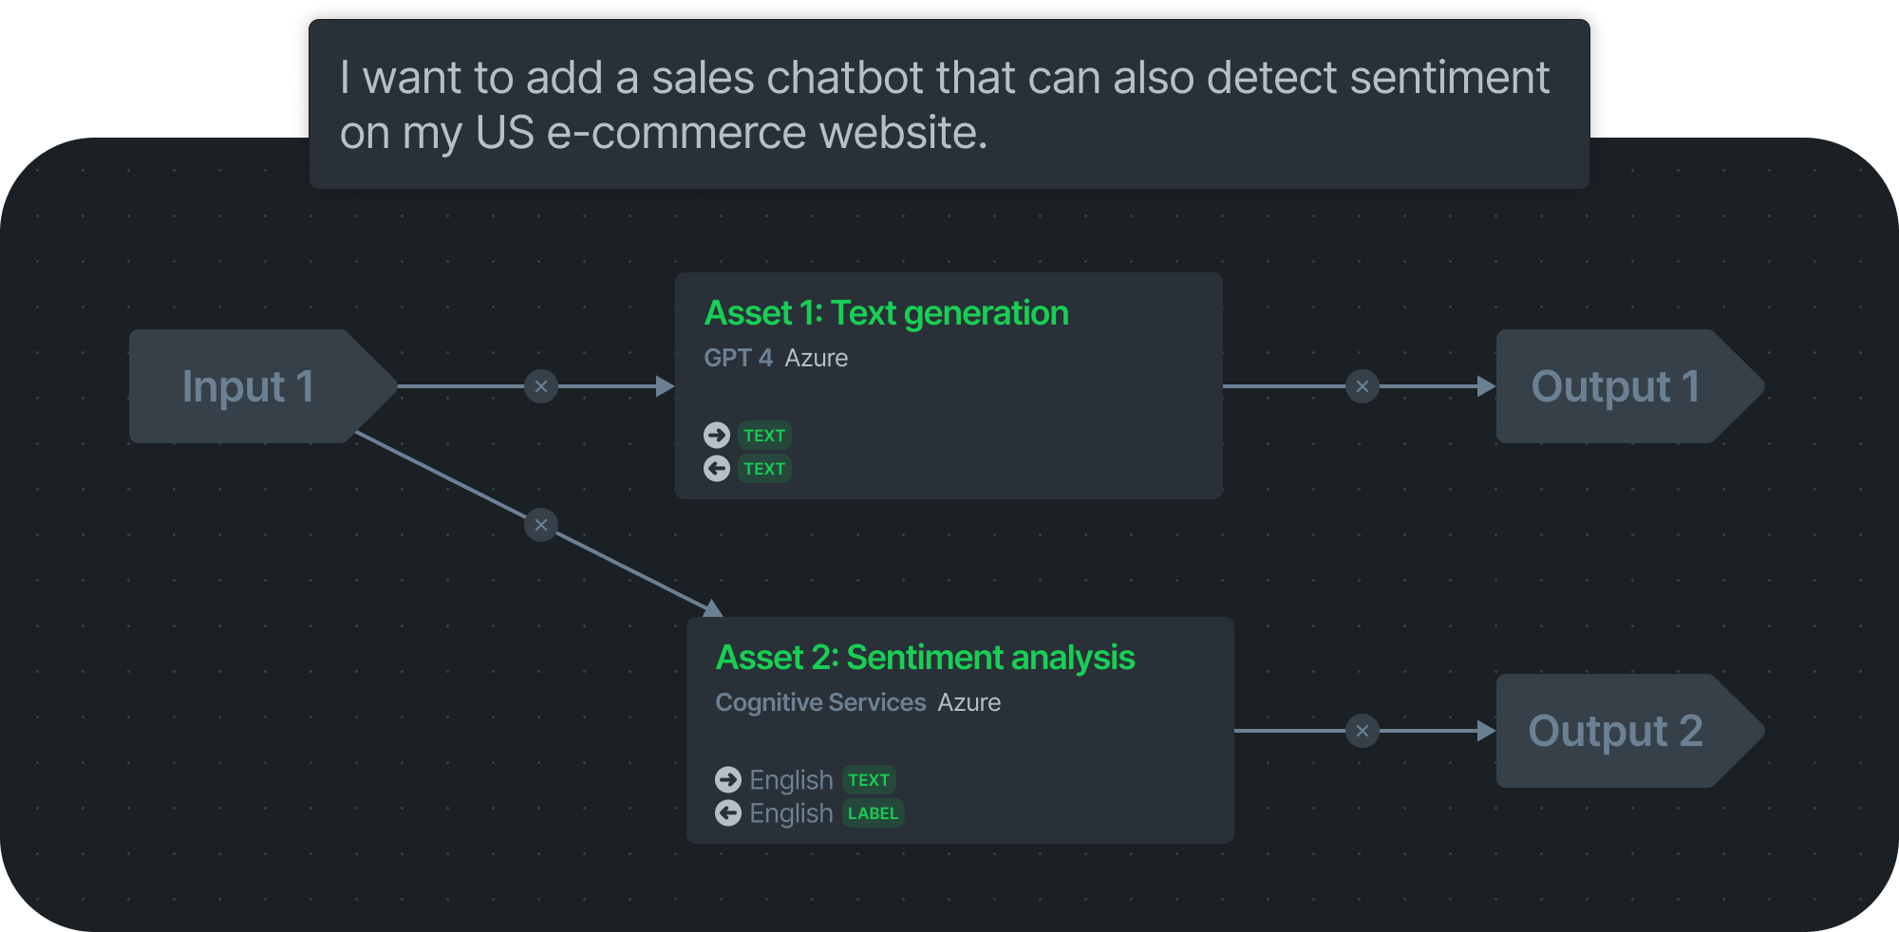Click the LABEL output type badge
1899x932 pixels.
[873, 813]
